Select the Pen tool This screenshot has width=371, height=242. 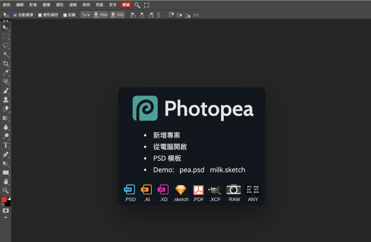[x=6, y=154]
